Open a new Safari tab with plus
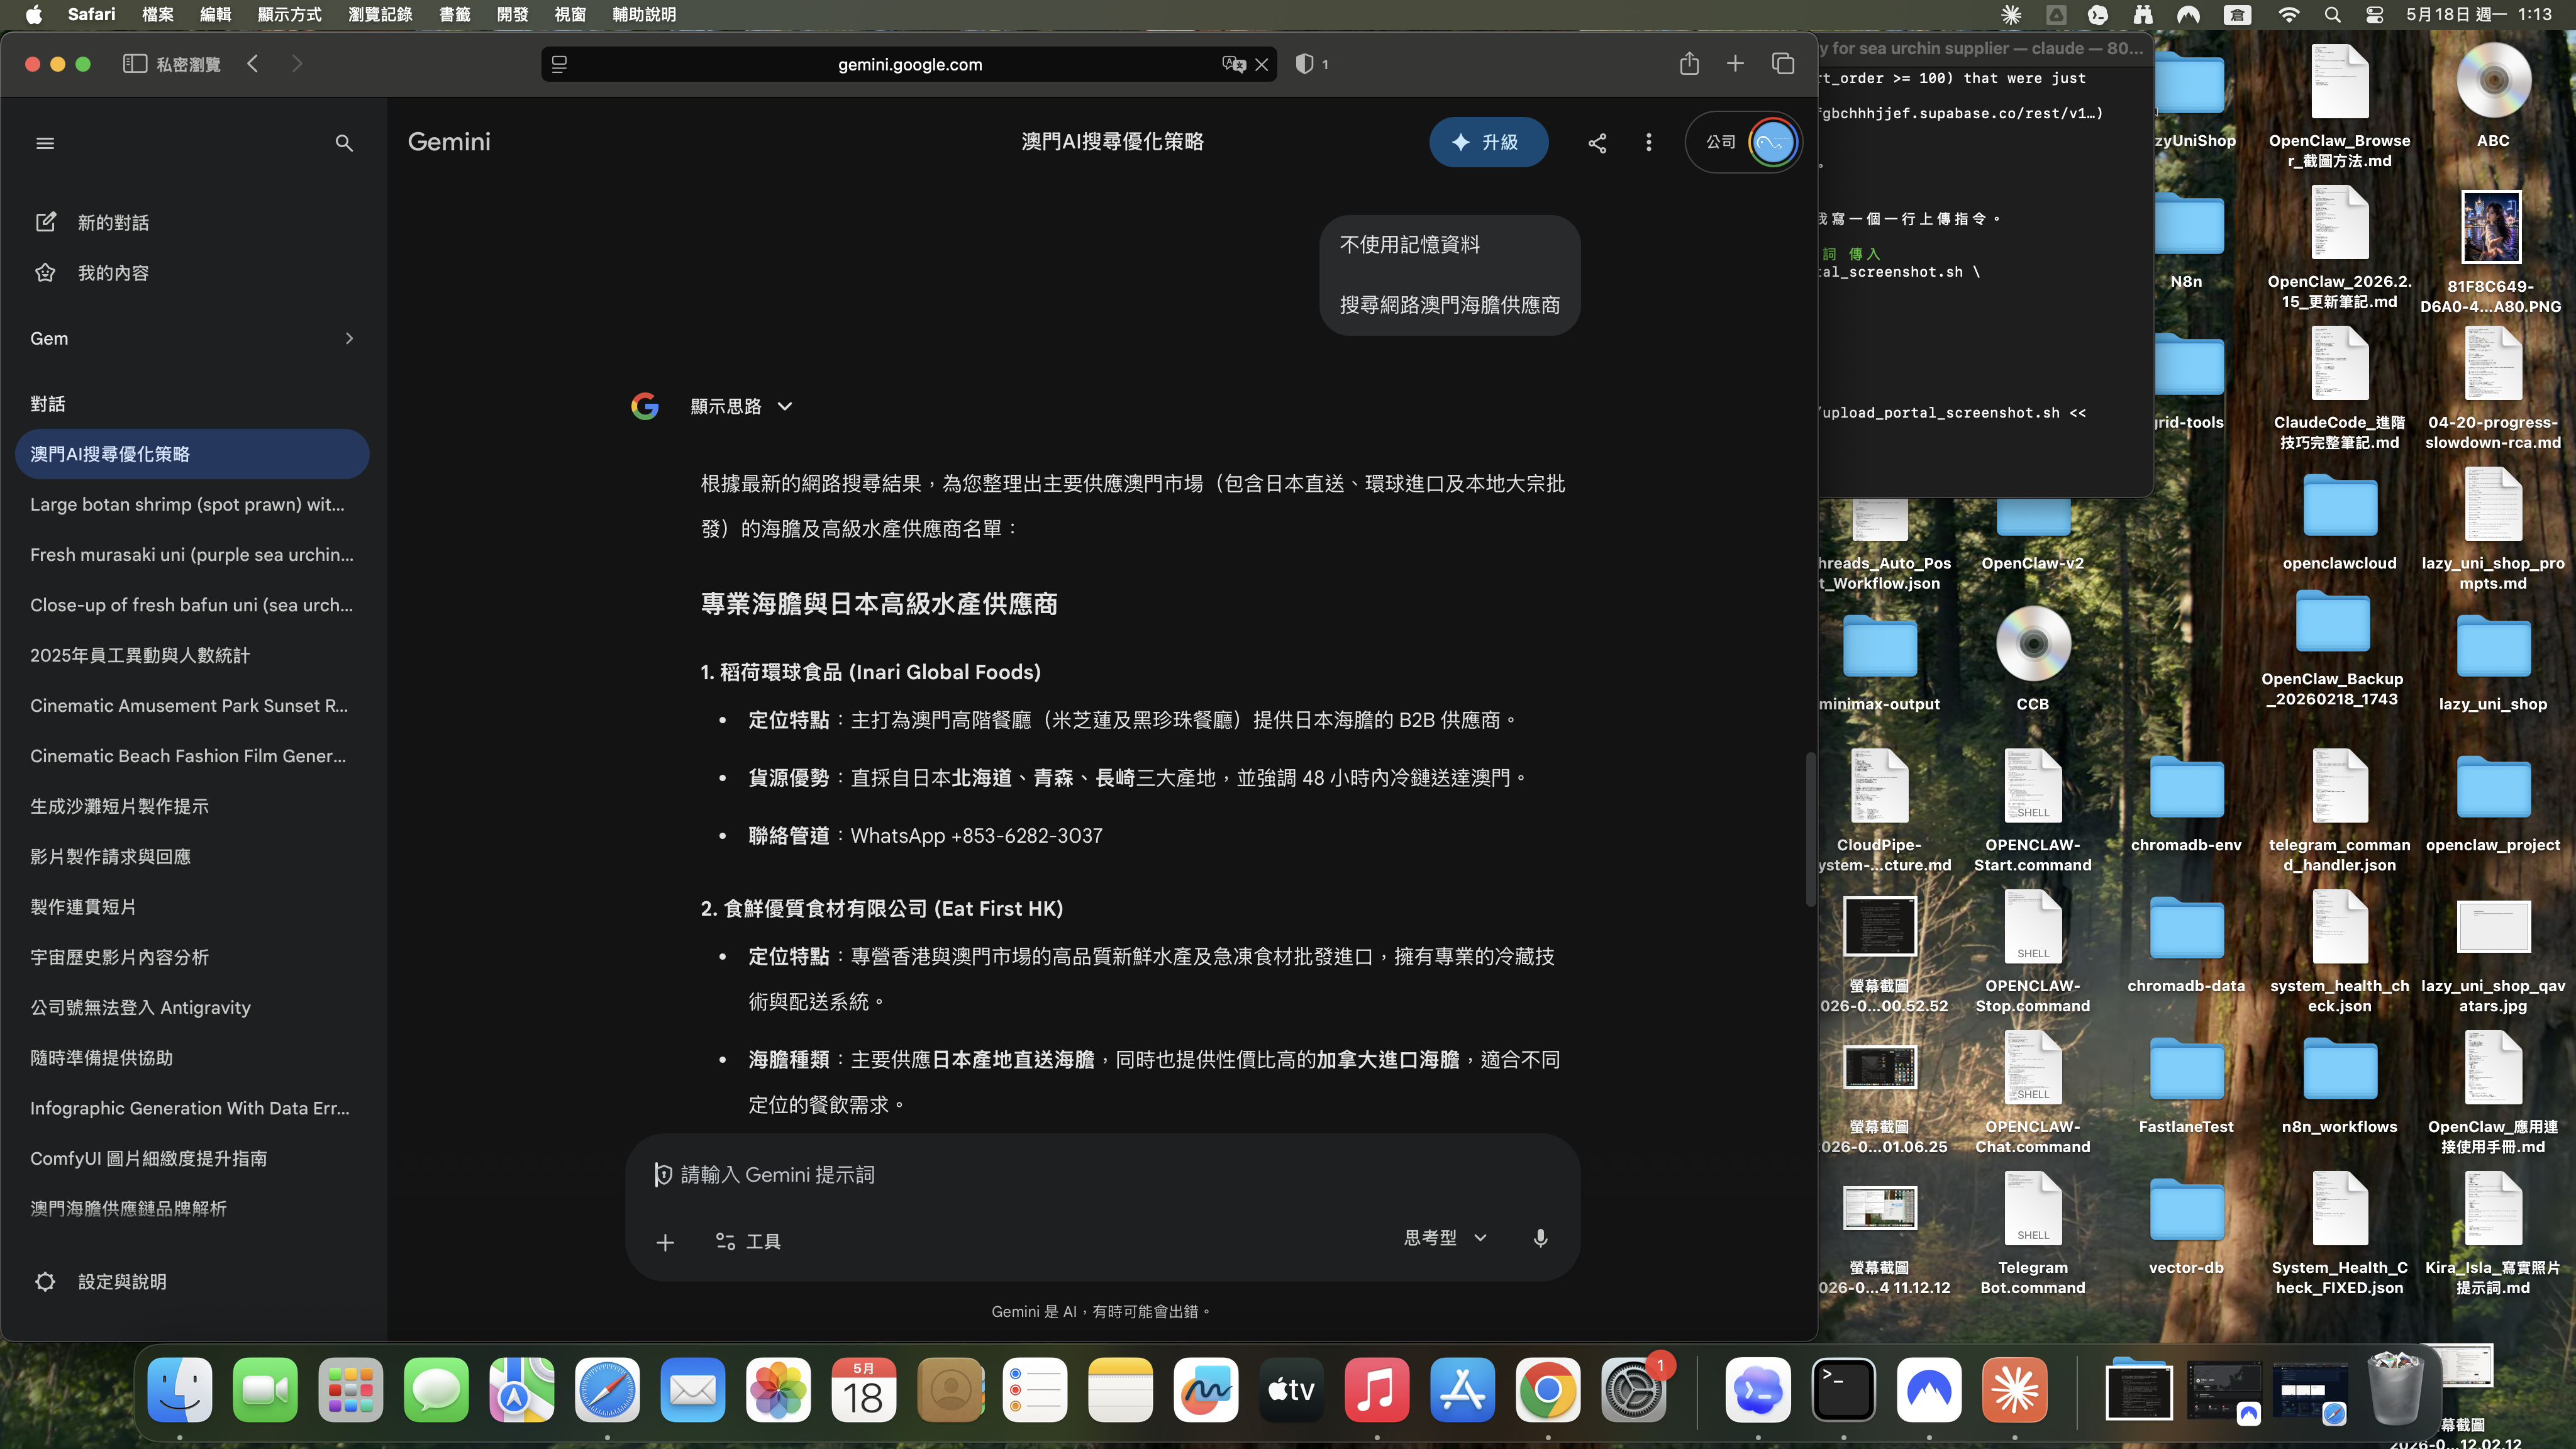The height and width of the screenshot is (1449, 2576). pyautogui.click(x=1735, y=64)
